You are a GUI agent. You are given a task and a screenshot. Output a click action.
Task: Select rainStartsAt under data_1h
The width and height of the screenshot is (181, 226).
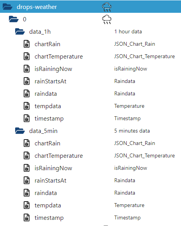[x=50, y=81]
